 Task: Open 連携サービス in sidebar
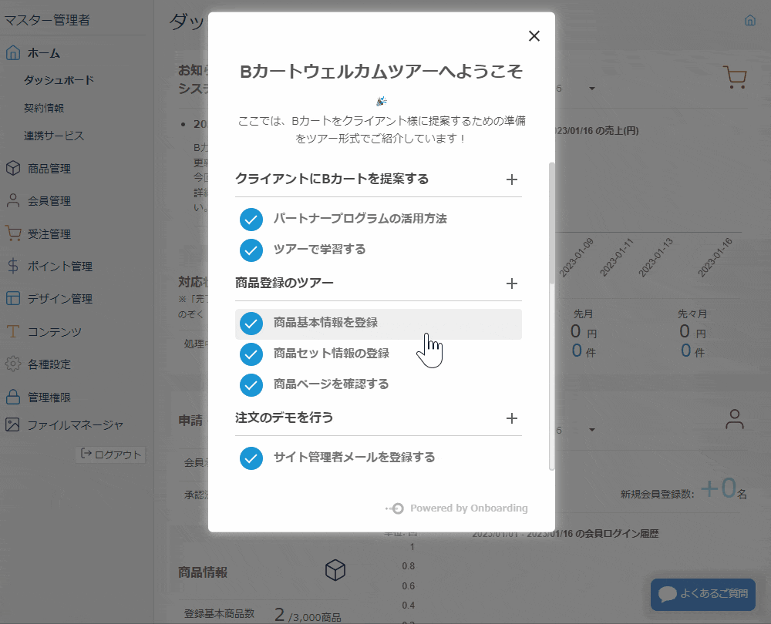[54, 136]
